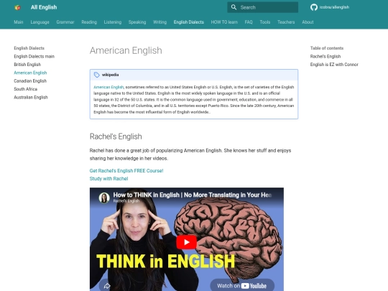This screenshot has width=388, height=291.
Task: Open the About tab
Action: (x=308, y=22)
